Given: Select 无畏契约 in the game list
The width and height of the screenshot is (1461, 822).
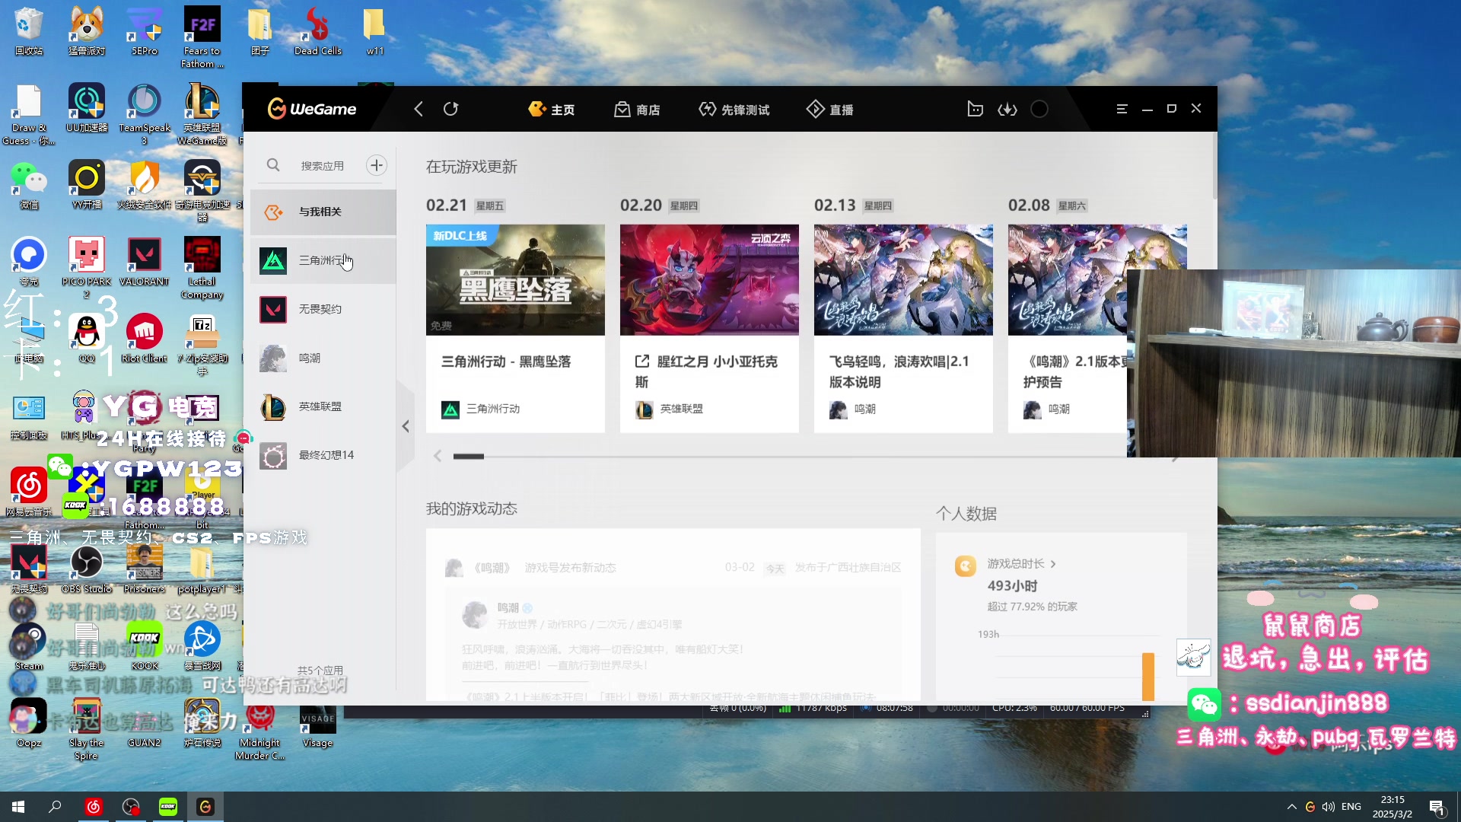Looking at the screenshot, I should tap(323, 309).
